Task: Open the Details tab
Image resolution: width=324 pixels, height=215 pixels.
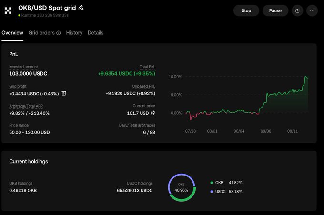Action: (x=95, y=33)
